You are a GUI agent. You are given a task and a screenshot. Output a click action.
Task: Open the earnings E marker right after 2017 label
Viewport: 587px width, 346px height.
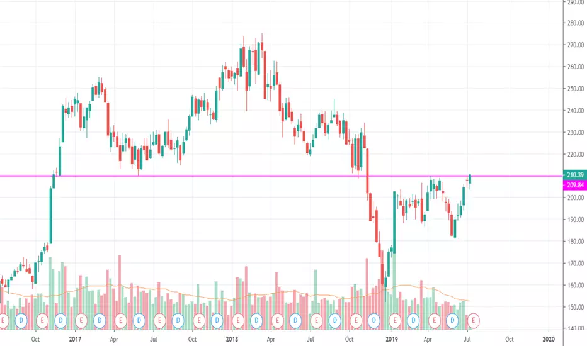81,321
